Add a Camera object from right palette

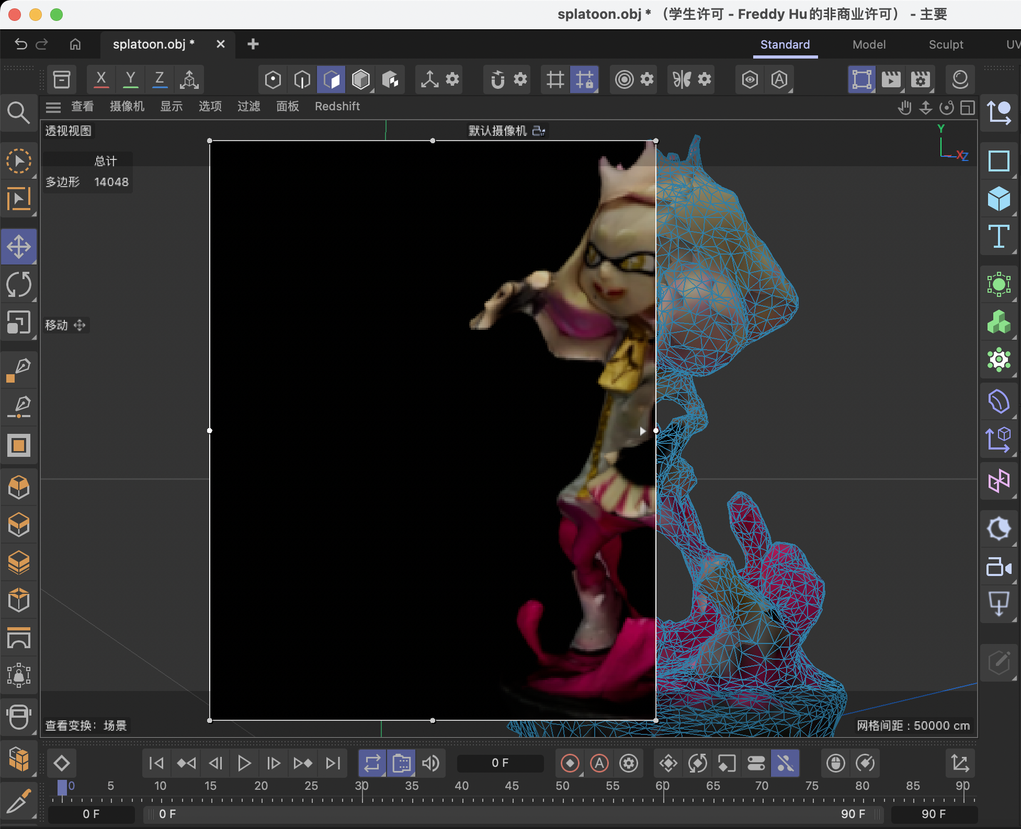click(999, 567)
